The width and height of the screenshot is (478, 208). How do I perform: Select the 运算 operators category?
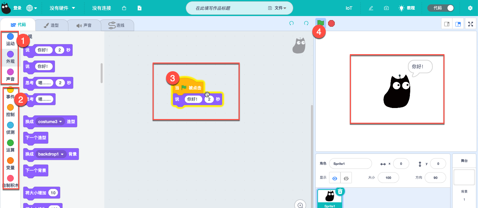tap(10, 146)
